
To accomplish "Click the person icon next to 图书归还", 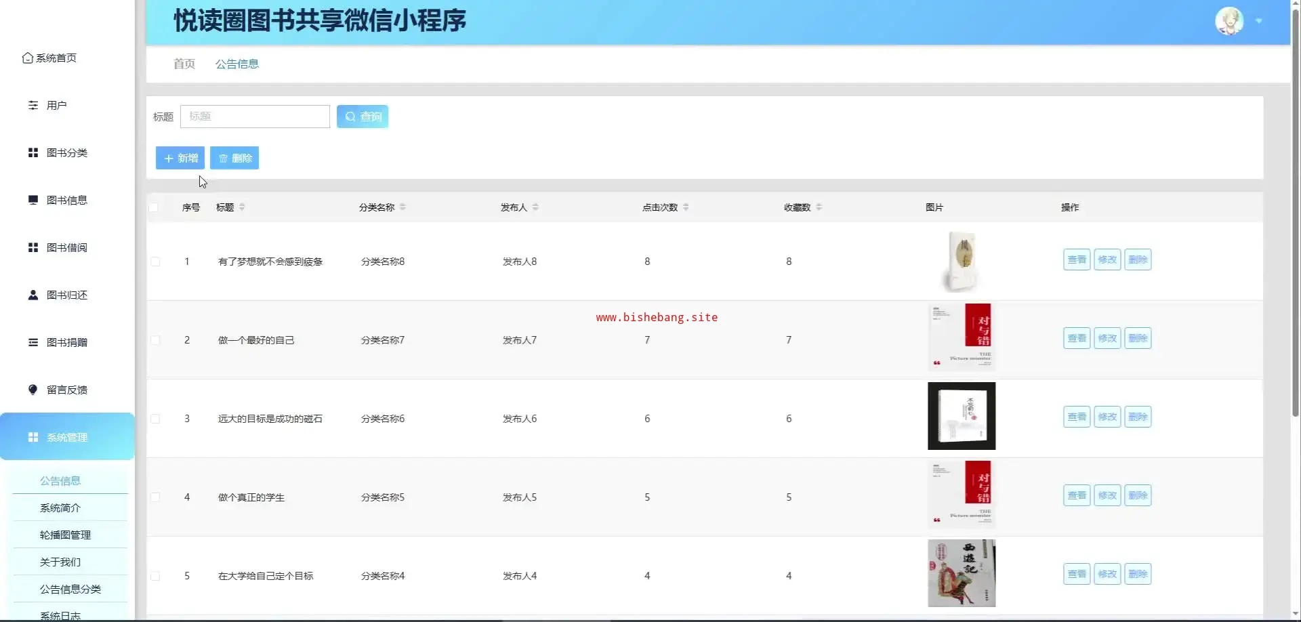I will [33, 295].
